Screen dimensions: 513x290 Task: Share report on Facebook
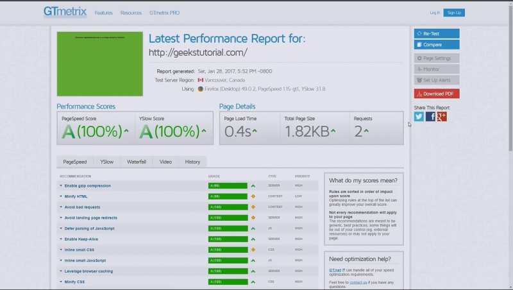coord(430,117)
